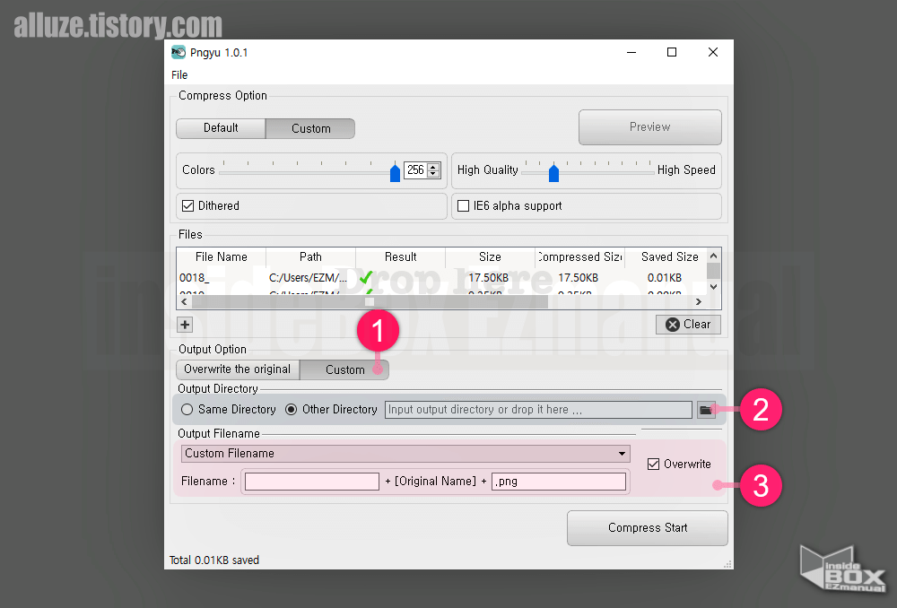Choose the Other Directory radio button
Image resolution: width=897 pixels, height=608 pixels.
292,410
